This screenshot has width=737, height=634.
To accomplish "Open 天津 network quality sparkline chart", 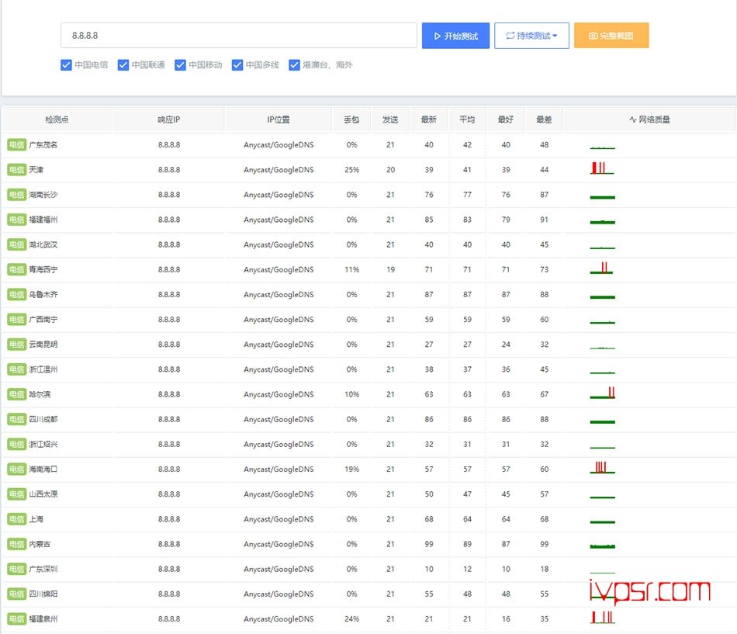I will [602, 168].
